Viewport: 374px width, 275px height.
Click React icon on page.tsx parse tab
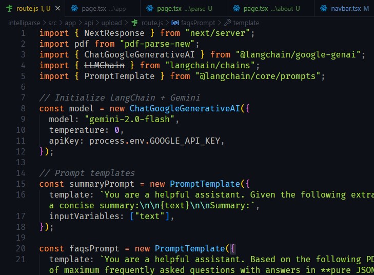[x=150, y=9]
